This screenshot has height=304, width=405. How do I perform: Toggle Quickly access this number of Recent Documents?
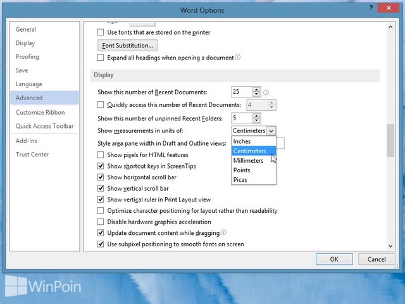(101, 104)
